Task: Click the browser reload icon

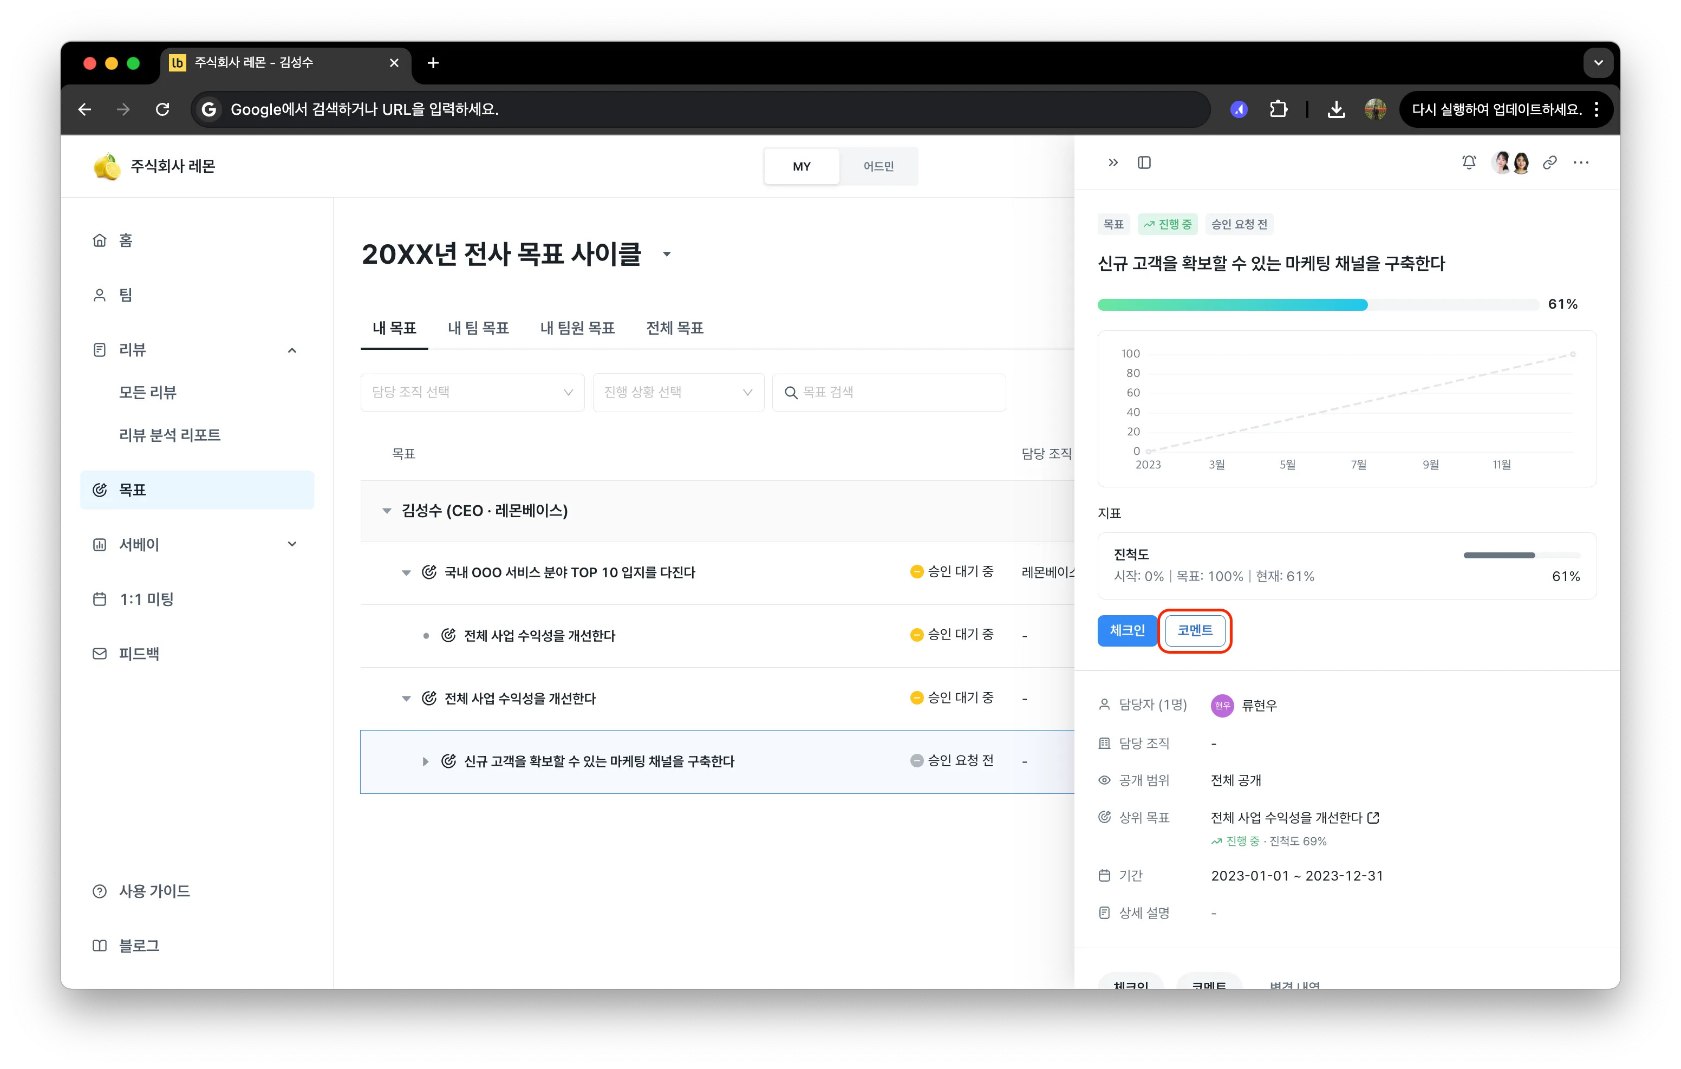Action: tap(162, 109)
